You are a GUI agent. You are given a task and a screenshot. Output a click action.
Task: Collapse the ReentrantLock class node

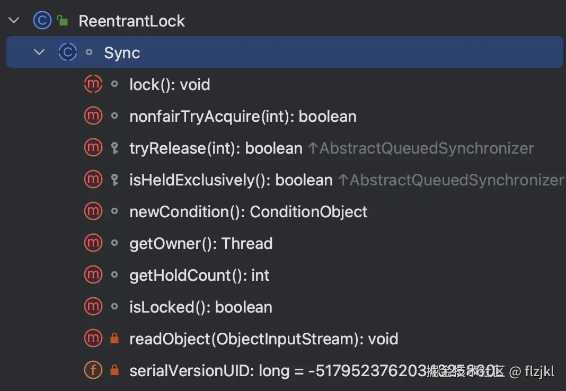[14, 21]
